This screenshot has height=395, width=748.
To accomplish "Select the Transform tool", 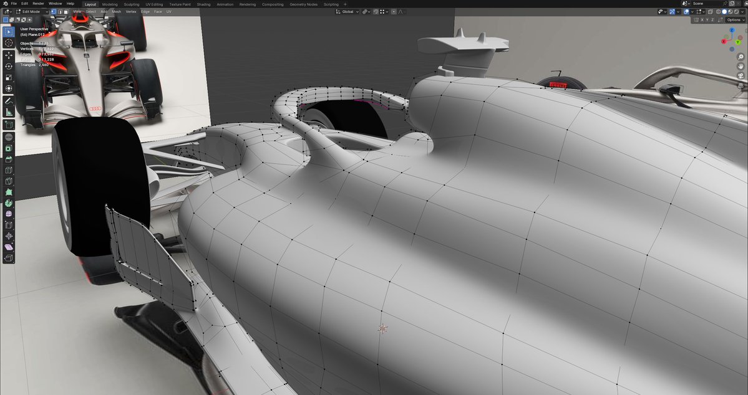I will 9,88.
